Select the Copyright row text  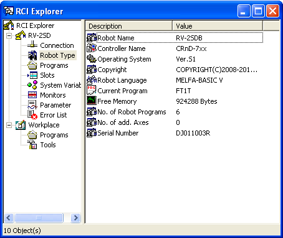[112, 70]
